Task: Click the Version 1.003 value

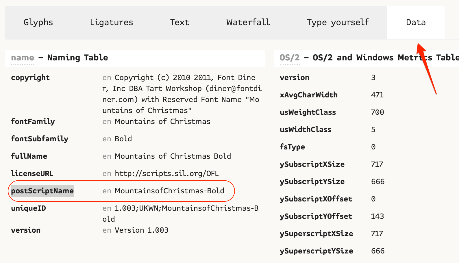Action: pyautogui.click(x=142, y=230)
